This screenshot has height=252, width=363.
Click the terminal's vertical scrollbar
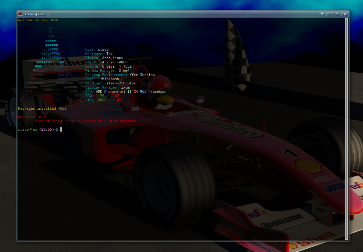tap(346, 129)
